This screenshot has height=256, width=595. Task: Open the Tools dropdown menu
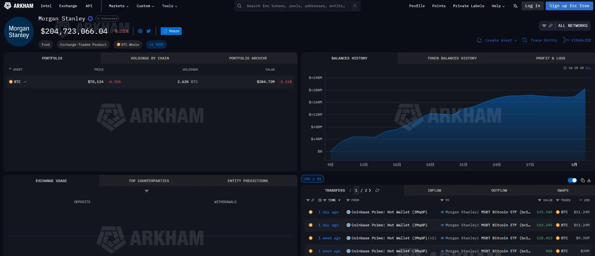[x=170, y=6]
